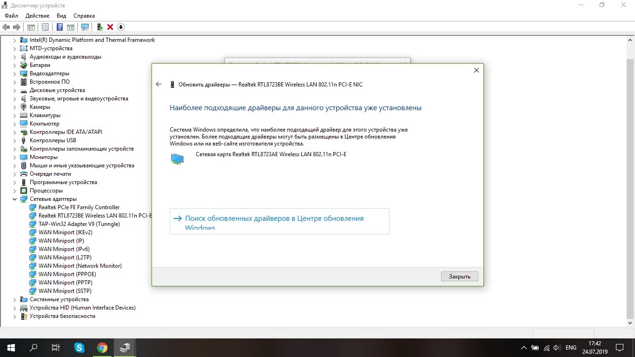Image resolution: width=635 pixels, height=357 pixels.
Task: Select the Камеры category icon
Action: coord(24,107)
